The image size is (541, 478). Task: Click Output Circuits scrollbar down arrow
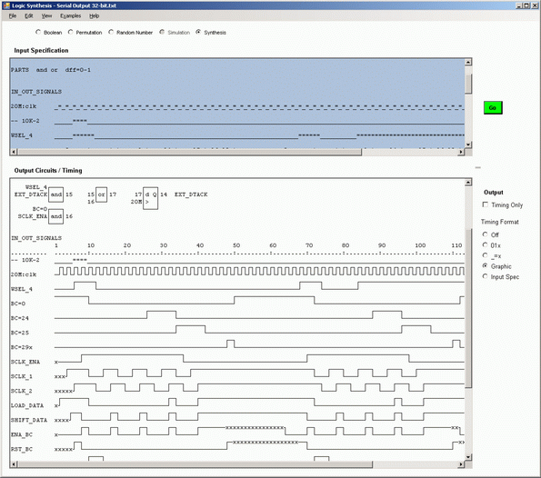tap(468, 457)
